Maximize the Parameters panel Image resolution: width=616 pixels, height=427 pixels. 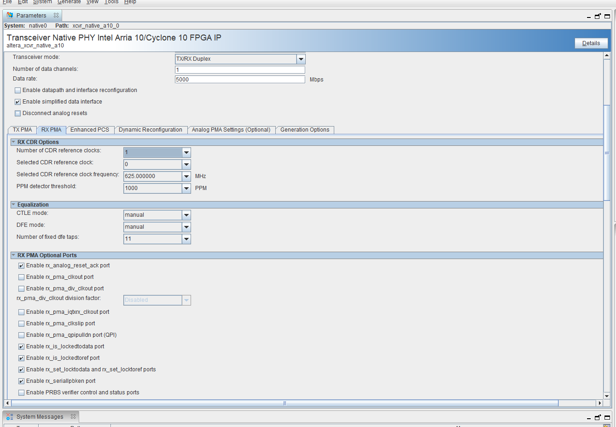click(607, 16)
